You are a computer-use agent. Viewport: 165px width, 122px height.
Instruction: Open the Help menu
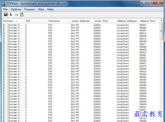50,9
